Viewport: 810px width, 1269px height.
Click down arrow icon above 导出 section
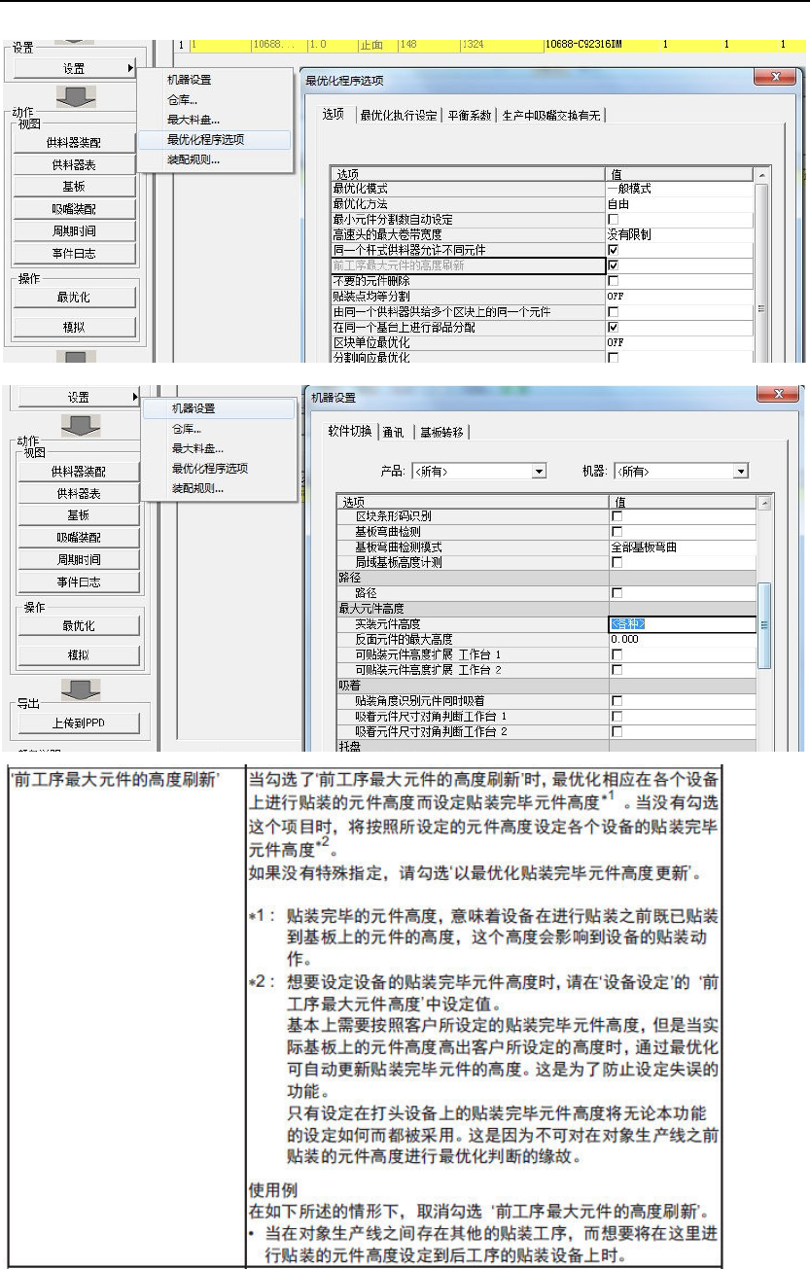coord(80,689)
